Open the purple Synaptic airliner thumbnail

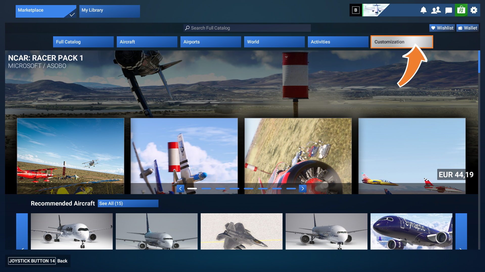411,231
